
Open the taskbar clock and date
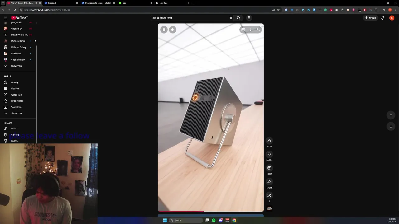(391, 220)
